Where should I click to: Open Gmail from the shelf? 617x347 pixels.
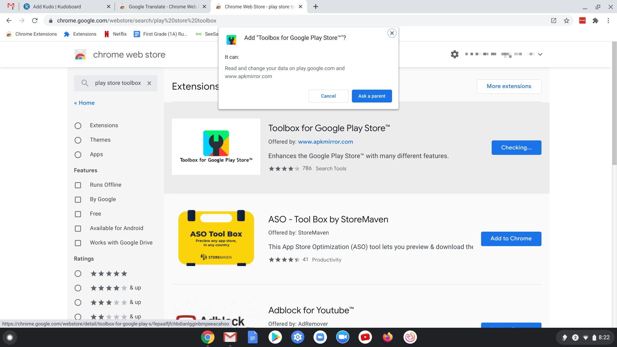coord(230,337)
